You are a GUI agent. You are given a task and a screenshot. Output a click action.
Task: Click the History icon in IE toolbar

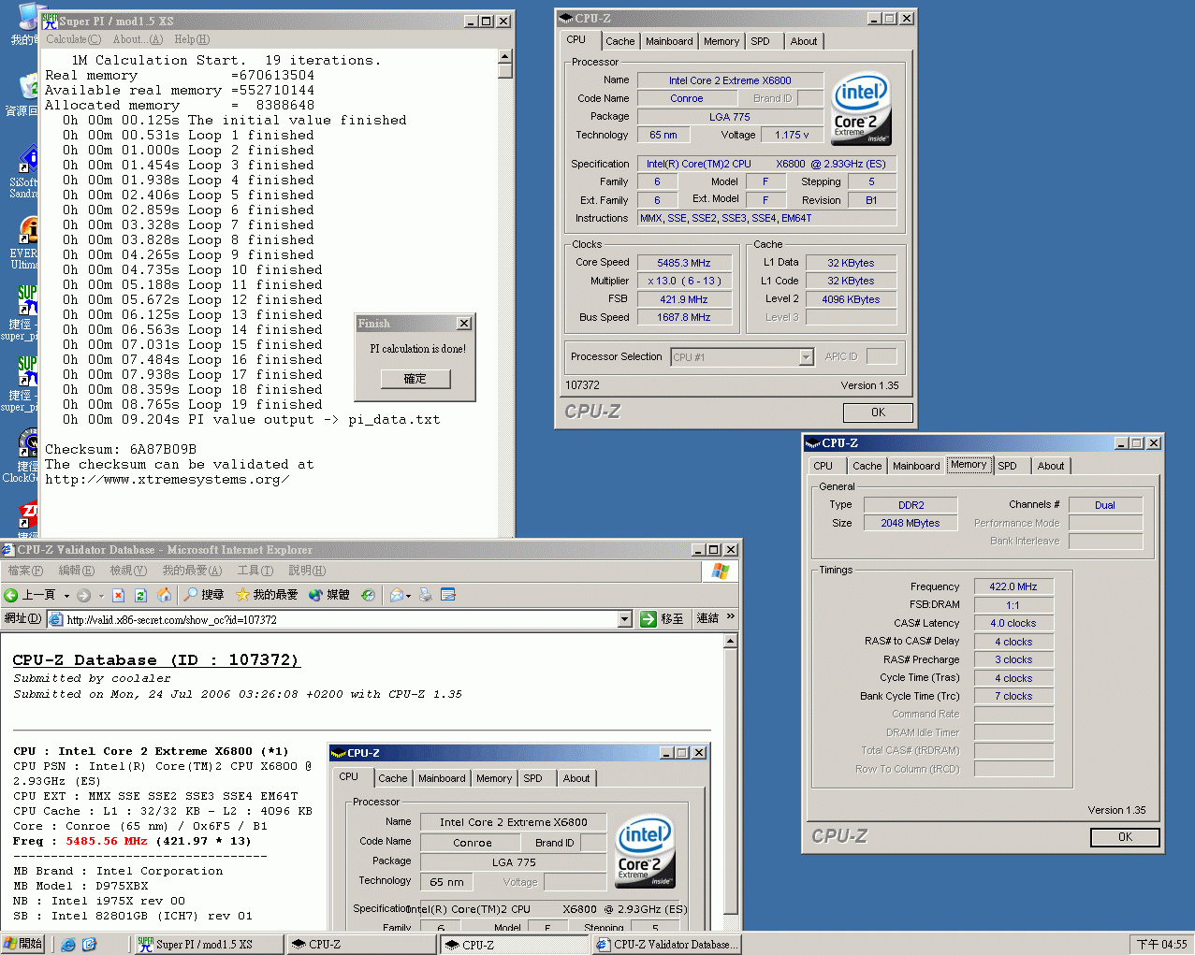369,595
